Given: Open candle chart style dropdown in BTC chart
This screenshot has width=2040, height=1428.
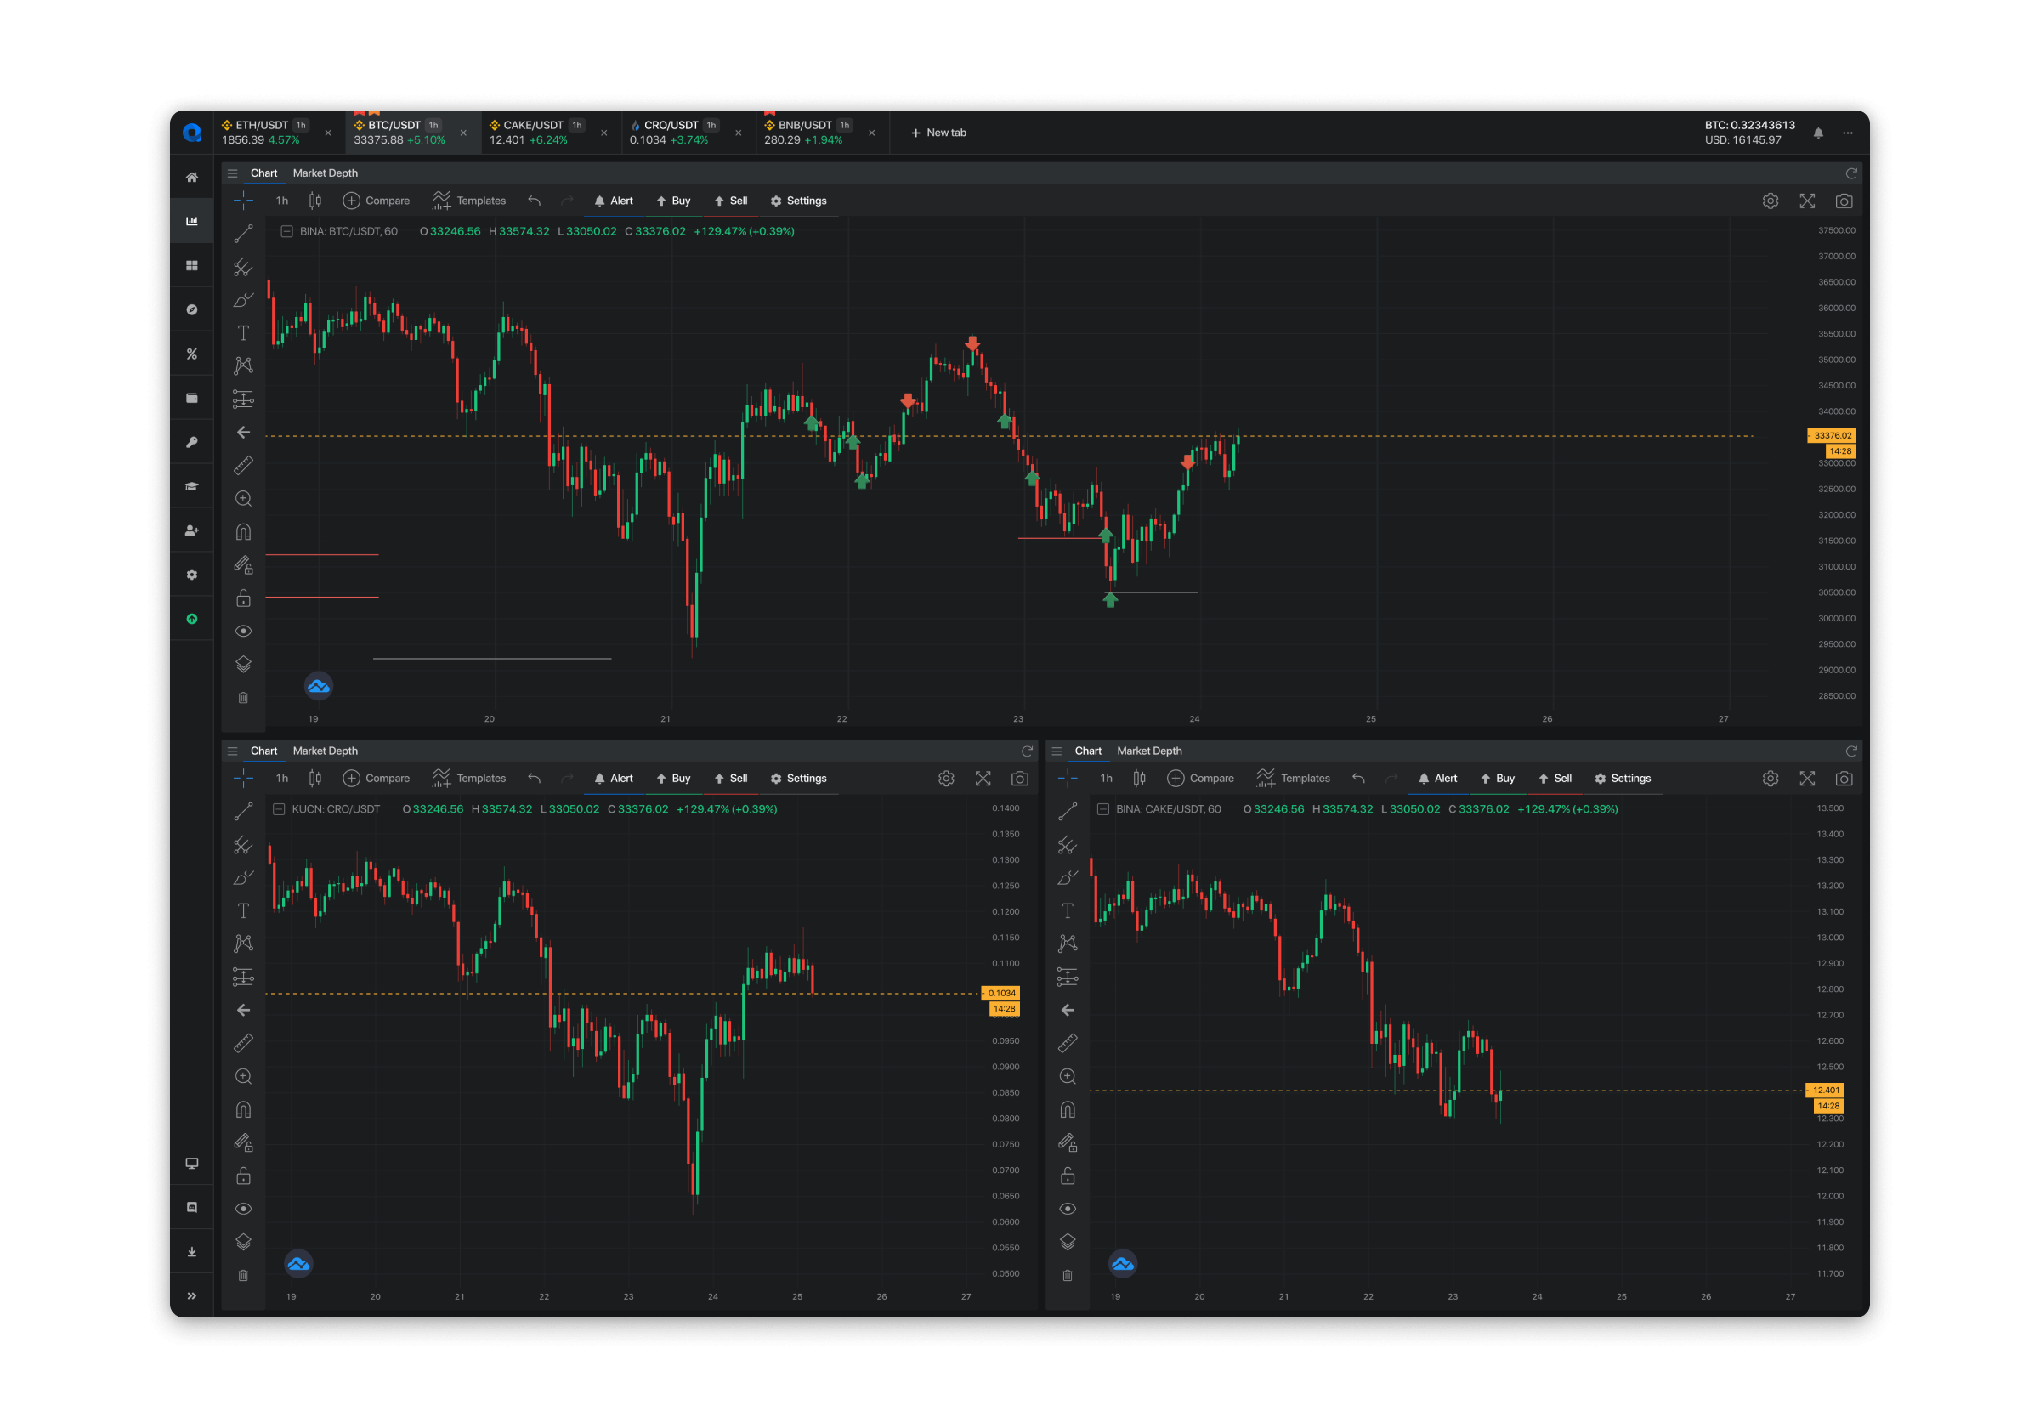Looking at the screenshot, I should [314, 201].
